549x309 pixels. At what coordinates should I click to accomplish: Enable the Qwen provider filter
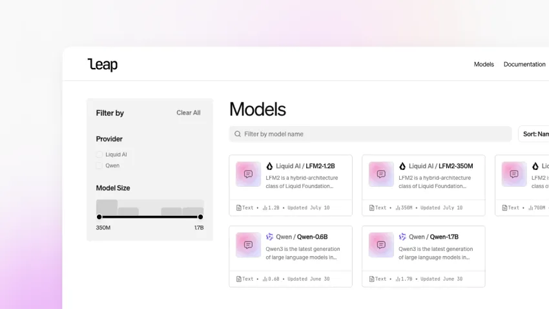[x=99, y=165]
